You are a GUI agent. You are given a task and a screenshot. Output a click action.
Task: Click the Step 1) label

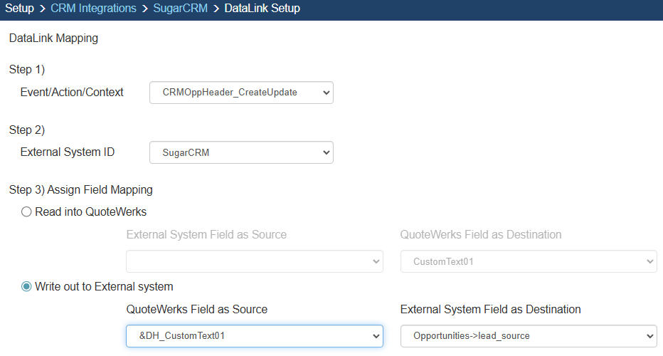coord(26,69)
